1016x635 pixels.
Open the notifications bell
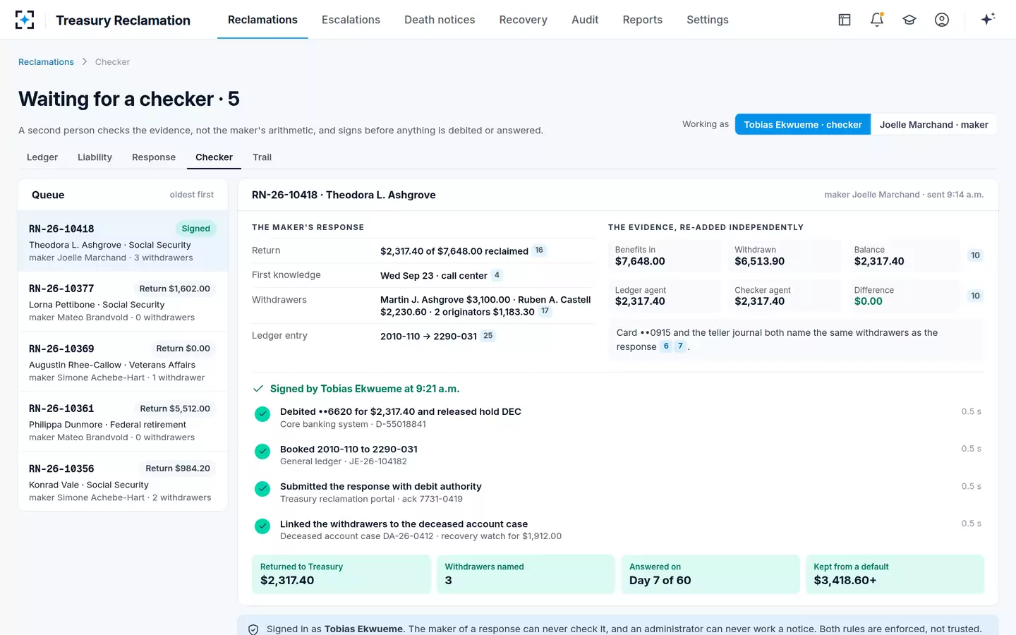[877, 20]
